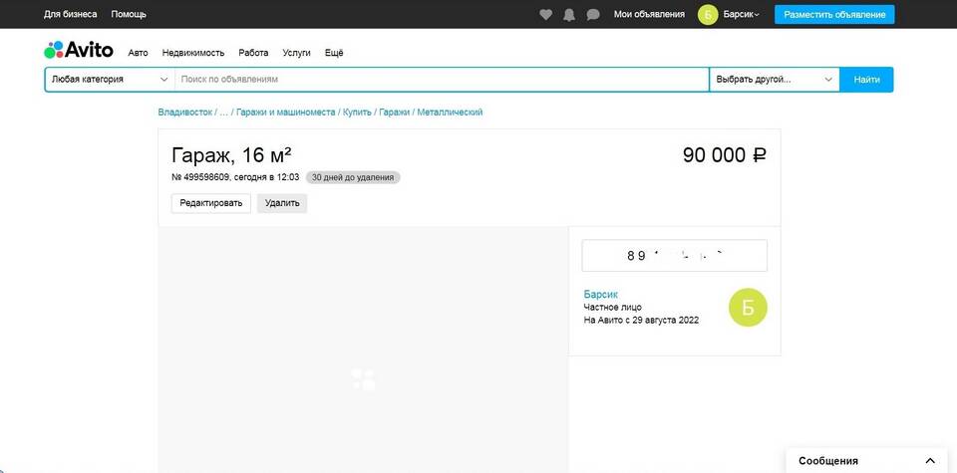
Task: Click the favorites heart icon
Action: (x=545, y=15)
